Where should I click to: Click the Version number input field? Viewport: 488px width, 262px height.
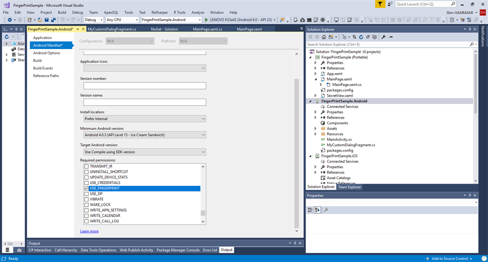point(144,86)
